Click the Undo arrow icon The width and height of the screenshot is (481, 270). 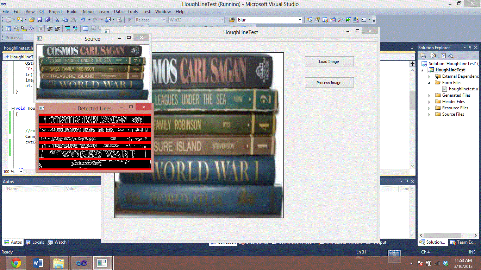(83, 20)
